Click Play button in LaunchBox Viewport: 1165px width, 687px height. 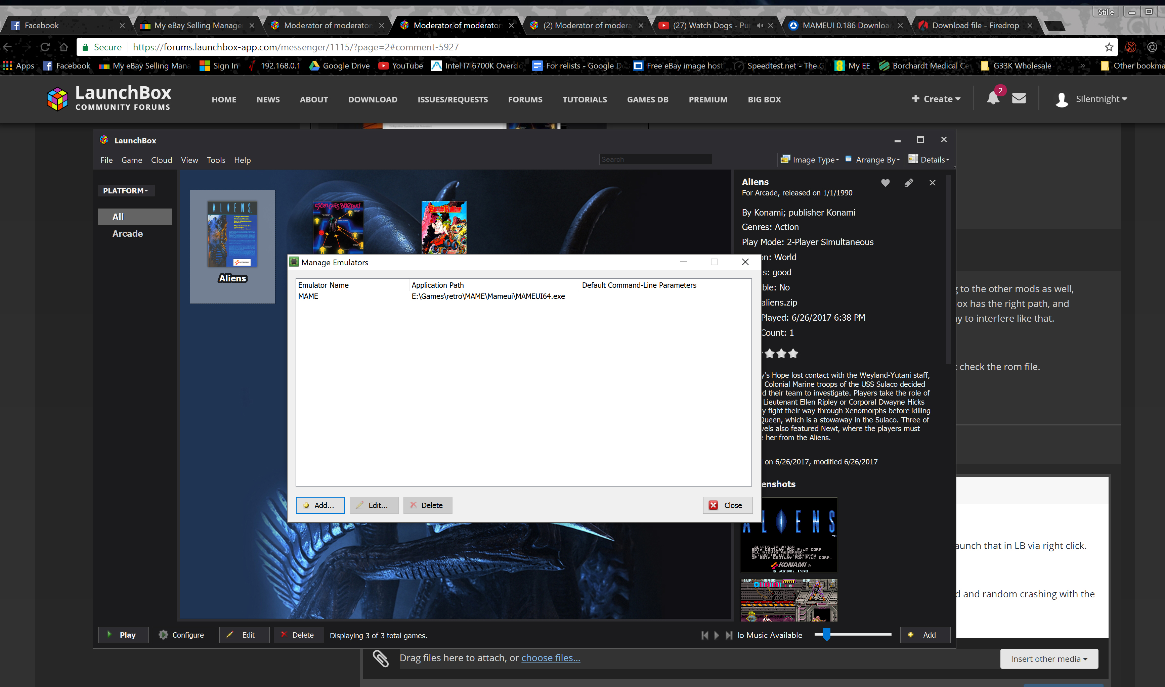click(x=123, y=635)
